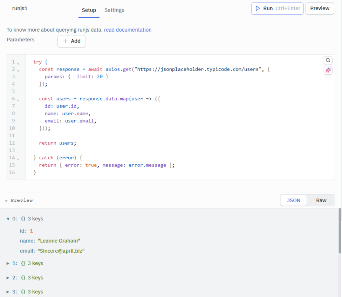Screen dimensions: 342x297
Task: Switch to the Settings tab
Action: click(x=114, y=10)
